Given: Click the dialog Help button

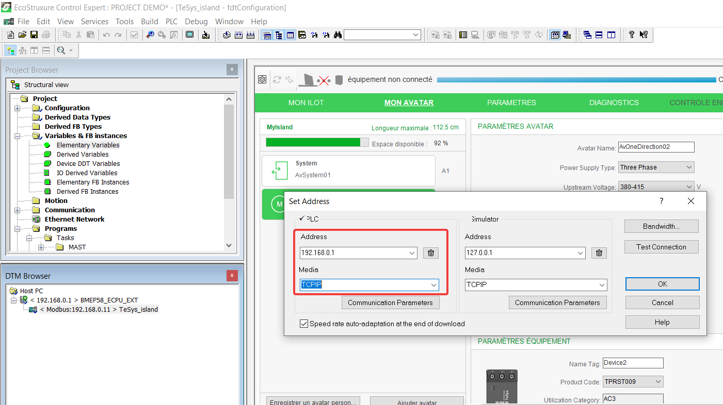Looking at the screenshot, I should 663,322.
